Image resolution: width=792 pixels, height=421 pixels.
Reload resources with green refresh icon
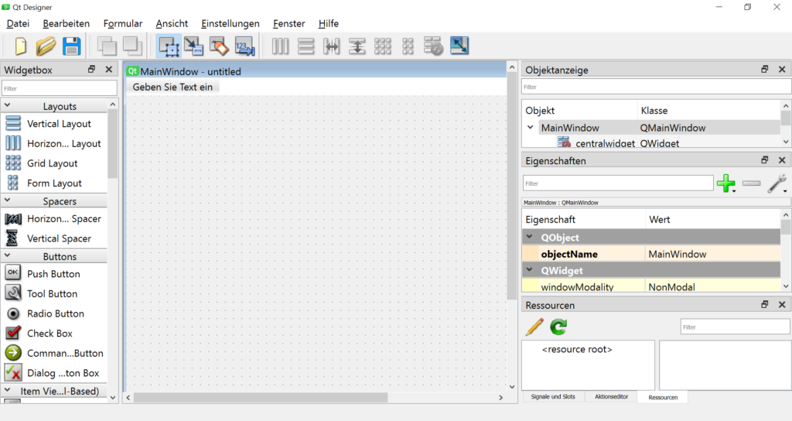point(558,327)
